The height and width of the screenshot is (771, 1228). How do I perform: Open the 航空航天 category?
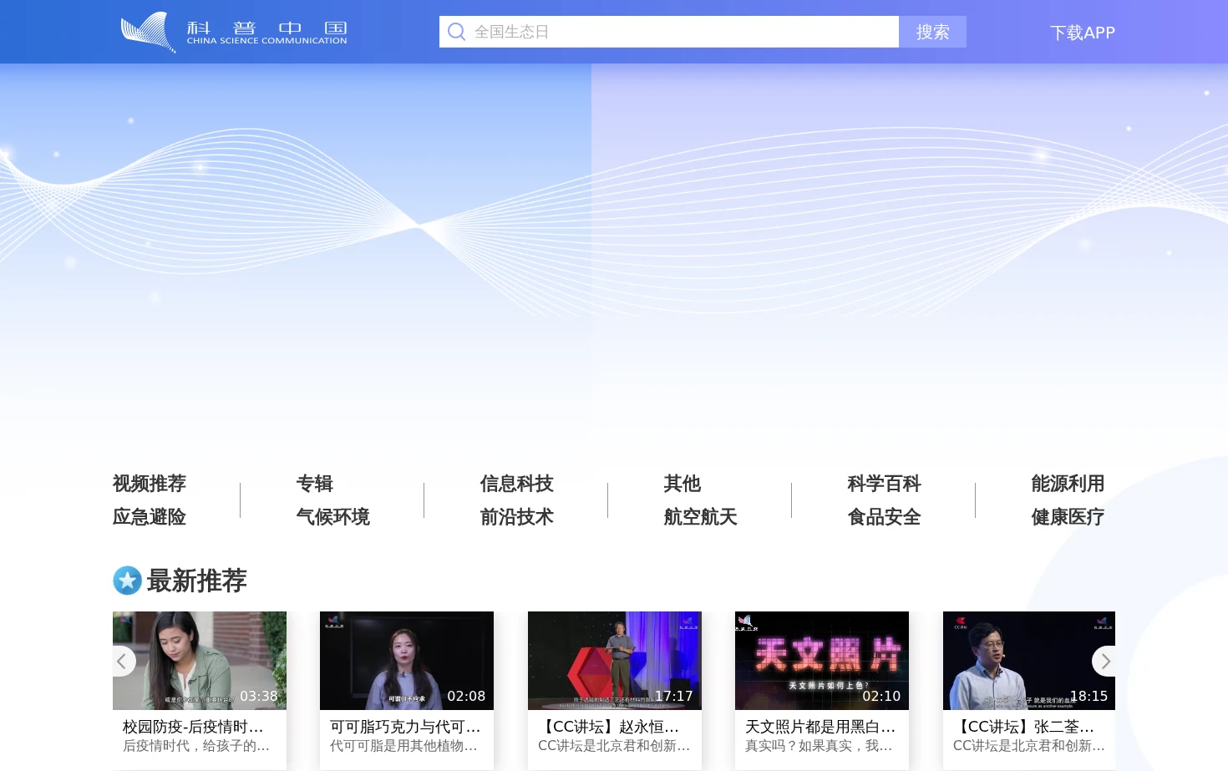701,517
